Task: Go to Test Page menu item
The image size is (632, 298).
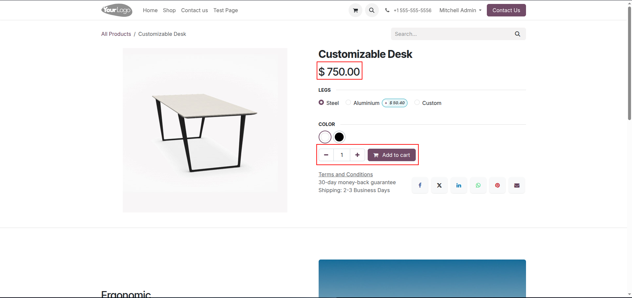Action: 225,10
